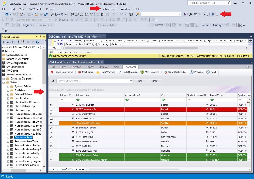
Task: Click the open file folder icon
Action: [36, 14]
